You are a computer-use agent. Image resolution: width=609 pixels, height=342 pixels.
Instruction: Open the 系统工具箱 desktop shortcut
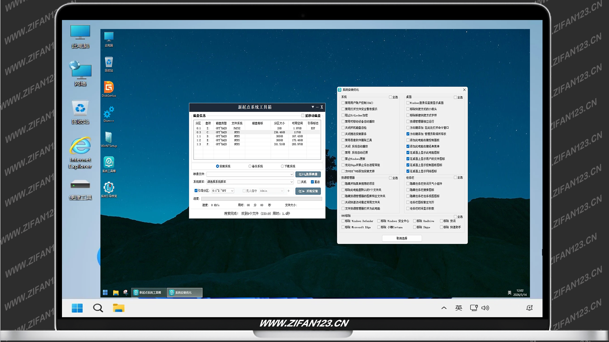coord(109,164)
